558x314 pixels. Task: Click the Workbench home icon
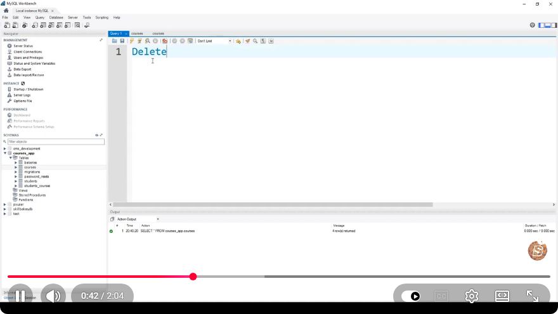coord(6,11)
